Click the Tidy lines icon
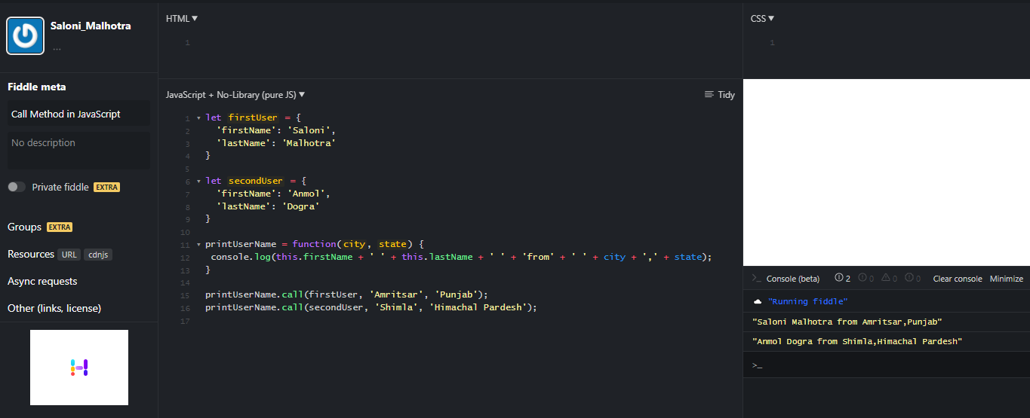The height and width of the screenshot is (418, 1030). pos(709,95)
